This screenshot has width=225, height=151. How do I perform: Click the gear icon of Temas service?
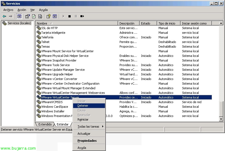click(x=39, y=46)
